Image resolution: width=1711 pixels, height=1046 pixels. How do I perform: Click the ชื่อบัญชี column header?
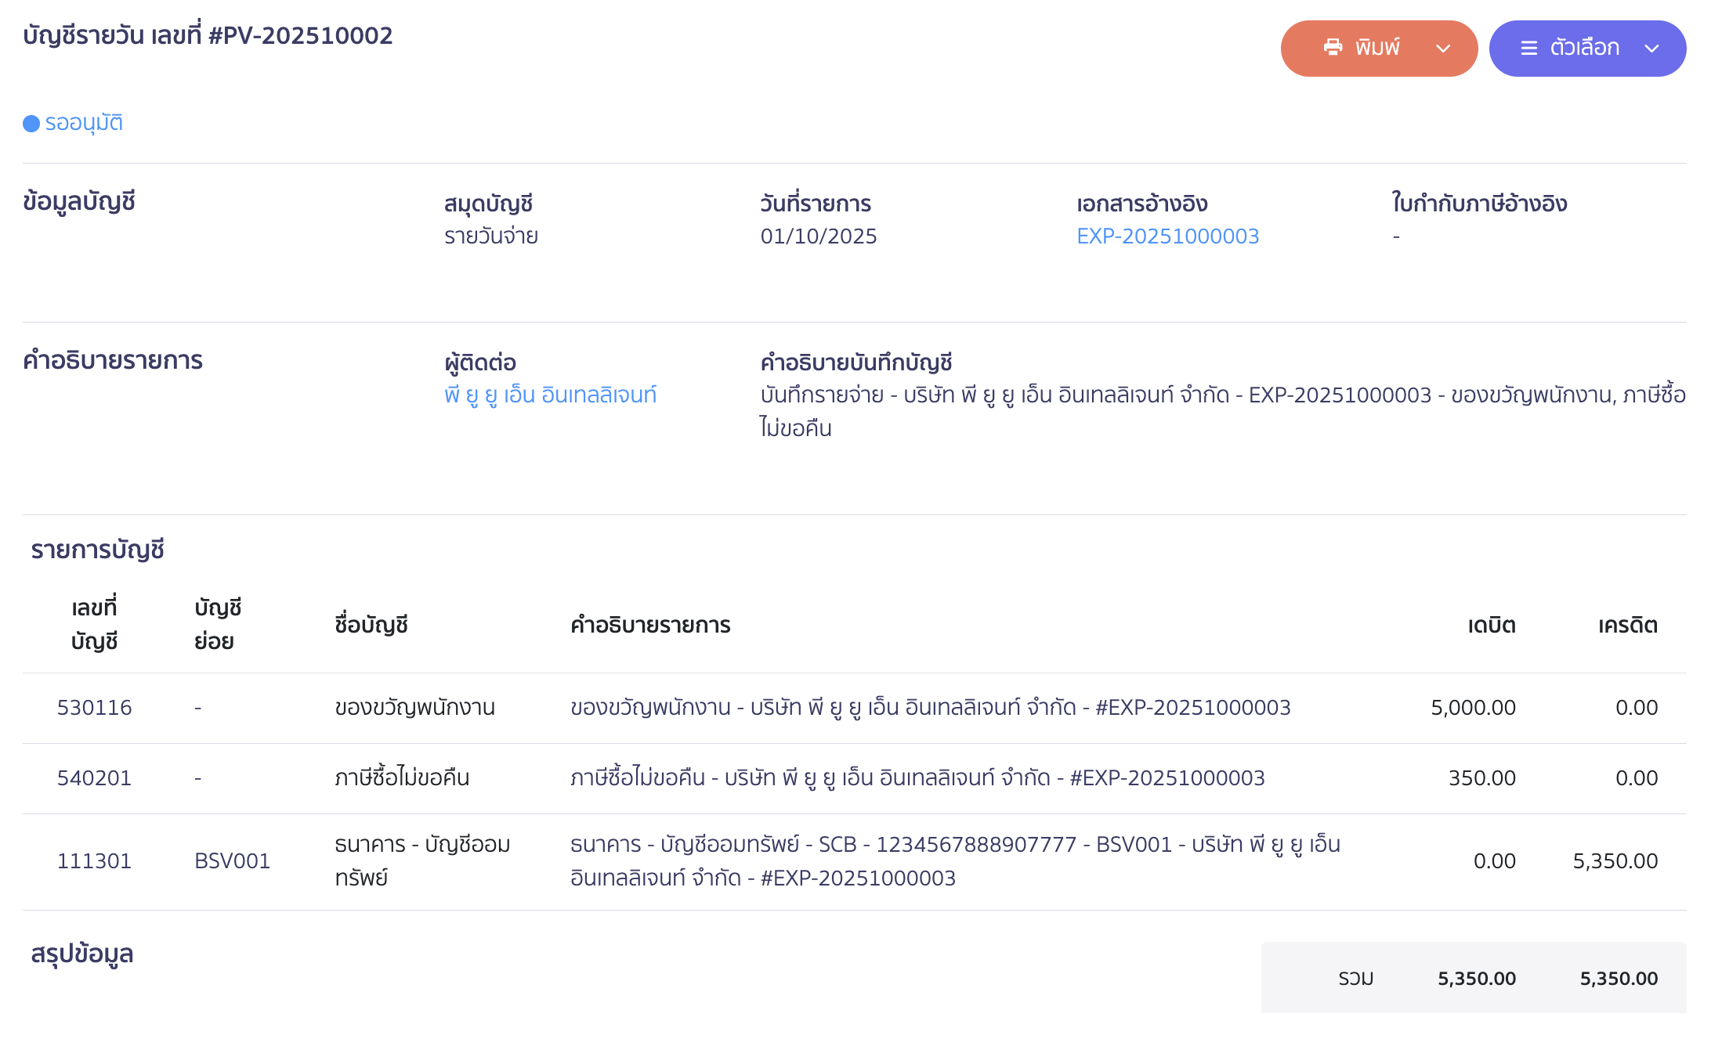pos(371,626)
